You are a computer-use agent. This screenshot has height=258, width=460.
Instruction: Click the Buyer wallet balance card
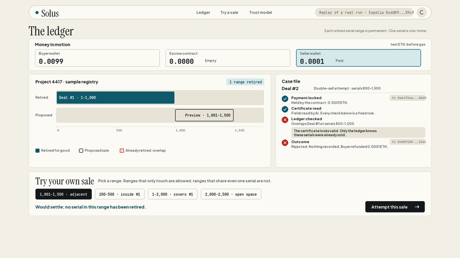97,58
